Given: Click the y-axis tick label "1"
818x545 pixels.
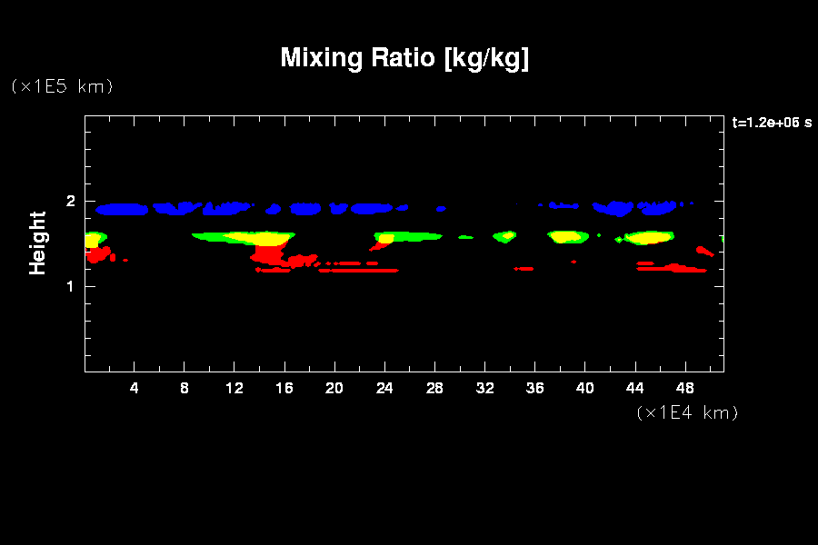Looking at the screenshot, I should click(x=69, y=287).
